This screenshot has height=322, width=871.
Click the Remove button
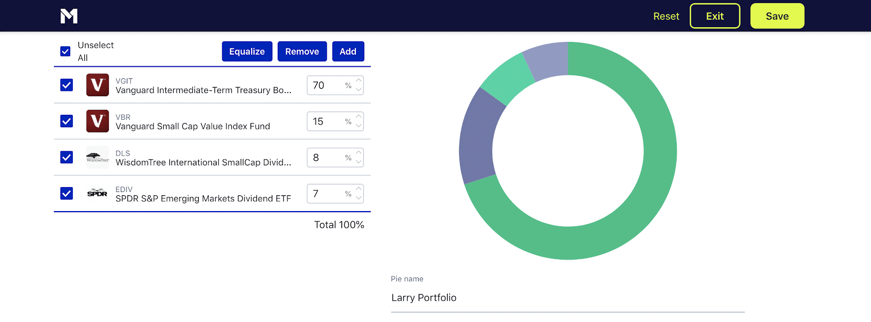302,51
